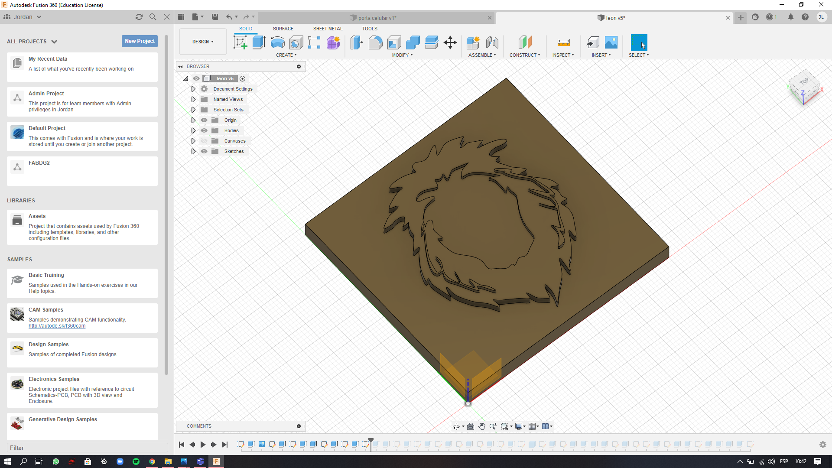Select the Insert Canvas image icon
This screenshot has height=468, width=832.
coord(611,42)
